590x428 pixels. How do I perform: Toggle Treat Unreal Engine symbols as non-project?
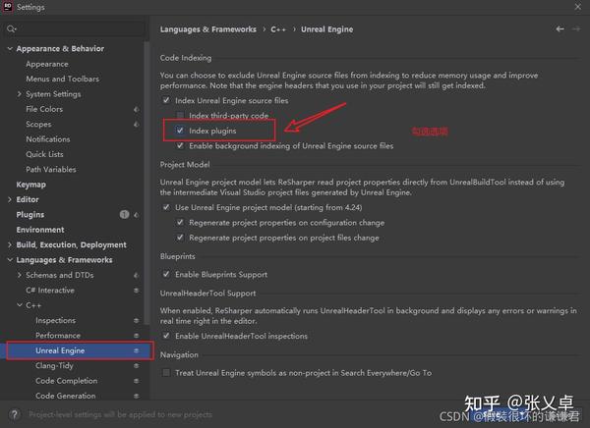pyautogui.click(x=166, y=372)
